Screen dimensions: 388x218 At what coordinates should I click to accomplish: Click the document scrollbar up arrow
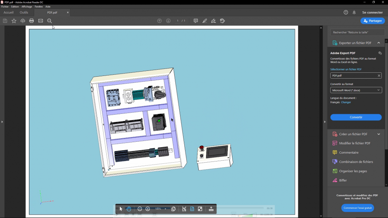click(x=321, y=28)
